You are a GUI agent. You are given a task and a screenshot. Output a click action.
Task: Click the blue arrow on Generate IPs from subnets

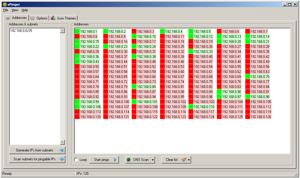(62, 150)
